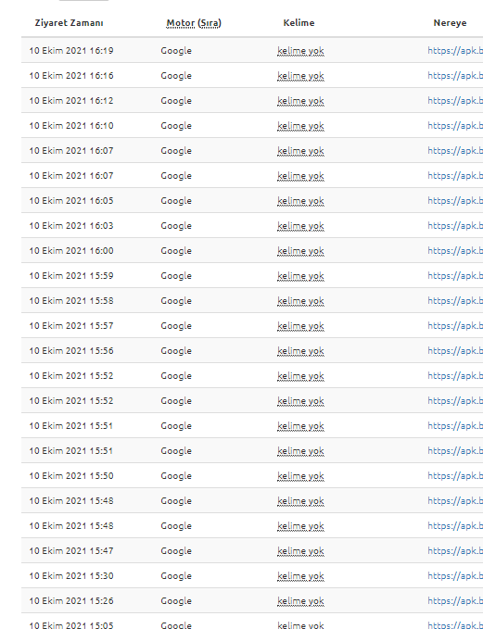Click the Nereye column header

(450, 23)
